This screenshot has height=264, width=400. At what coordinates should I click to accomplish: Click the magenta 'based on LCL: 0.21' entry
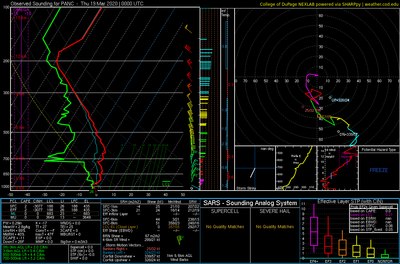[x=371, y=215]
